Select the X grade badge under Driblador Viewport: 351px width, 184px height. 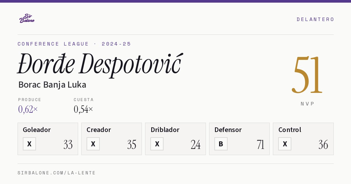pos(157,144)
